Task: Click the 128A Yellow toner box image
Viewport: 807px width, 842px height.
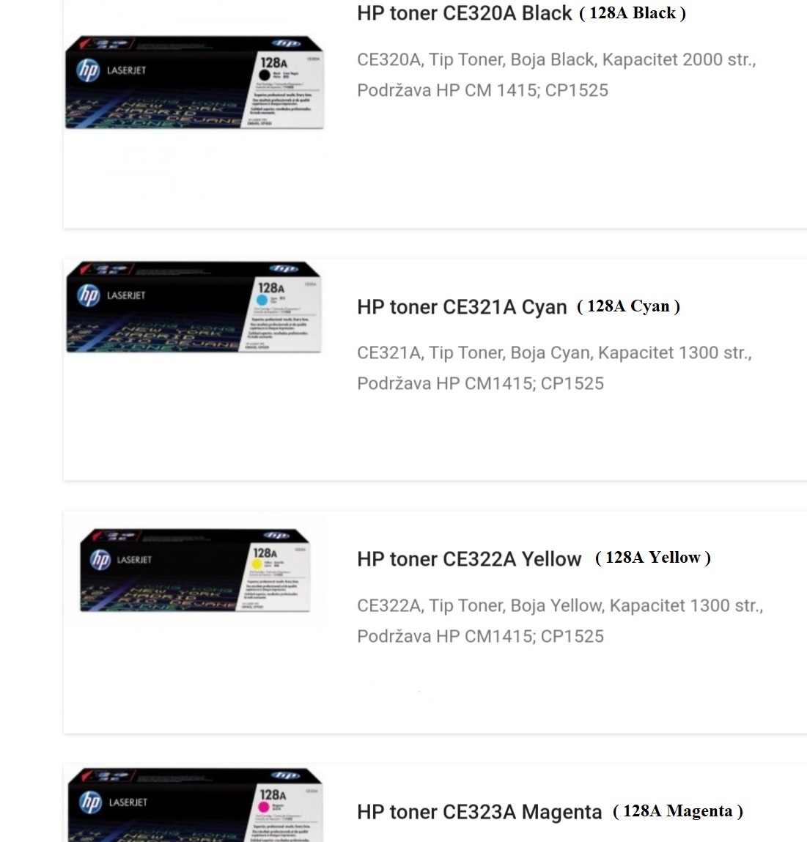Action: pos(195,570)
